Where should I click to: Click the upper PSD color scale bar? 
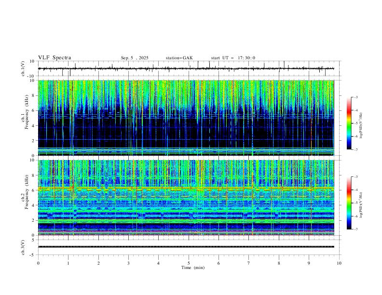349,123
